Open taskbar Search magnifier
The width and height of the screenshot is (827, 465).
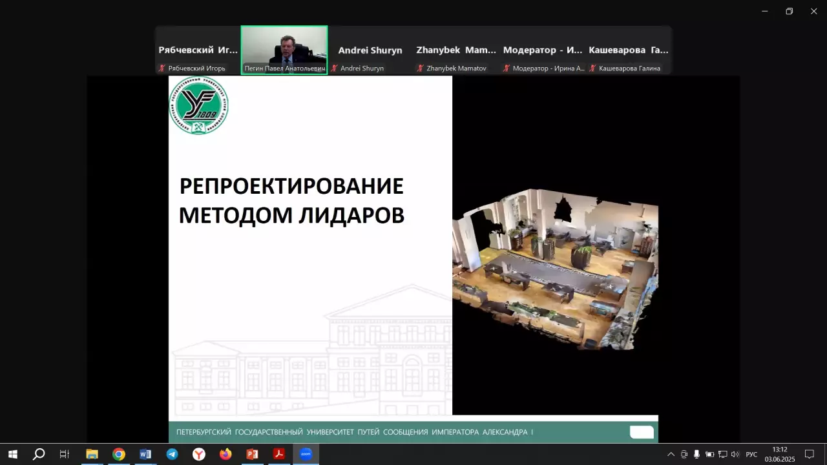(x=39, y=454)
